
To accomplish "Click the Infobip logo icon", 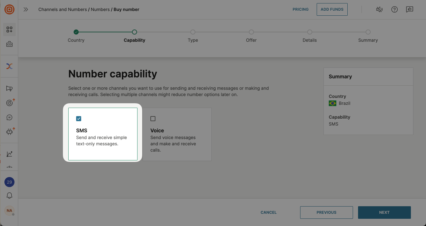I will pyautogui.click(x=9, y=9).
